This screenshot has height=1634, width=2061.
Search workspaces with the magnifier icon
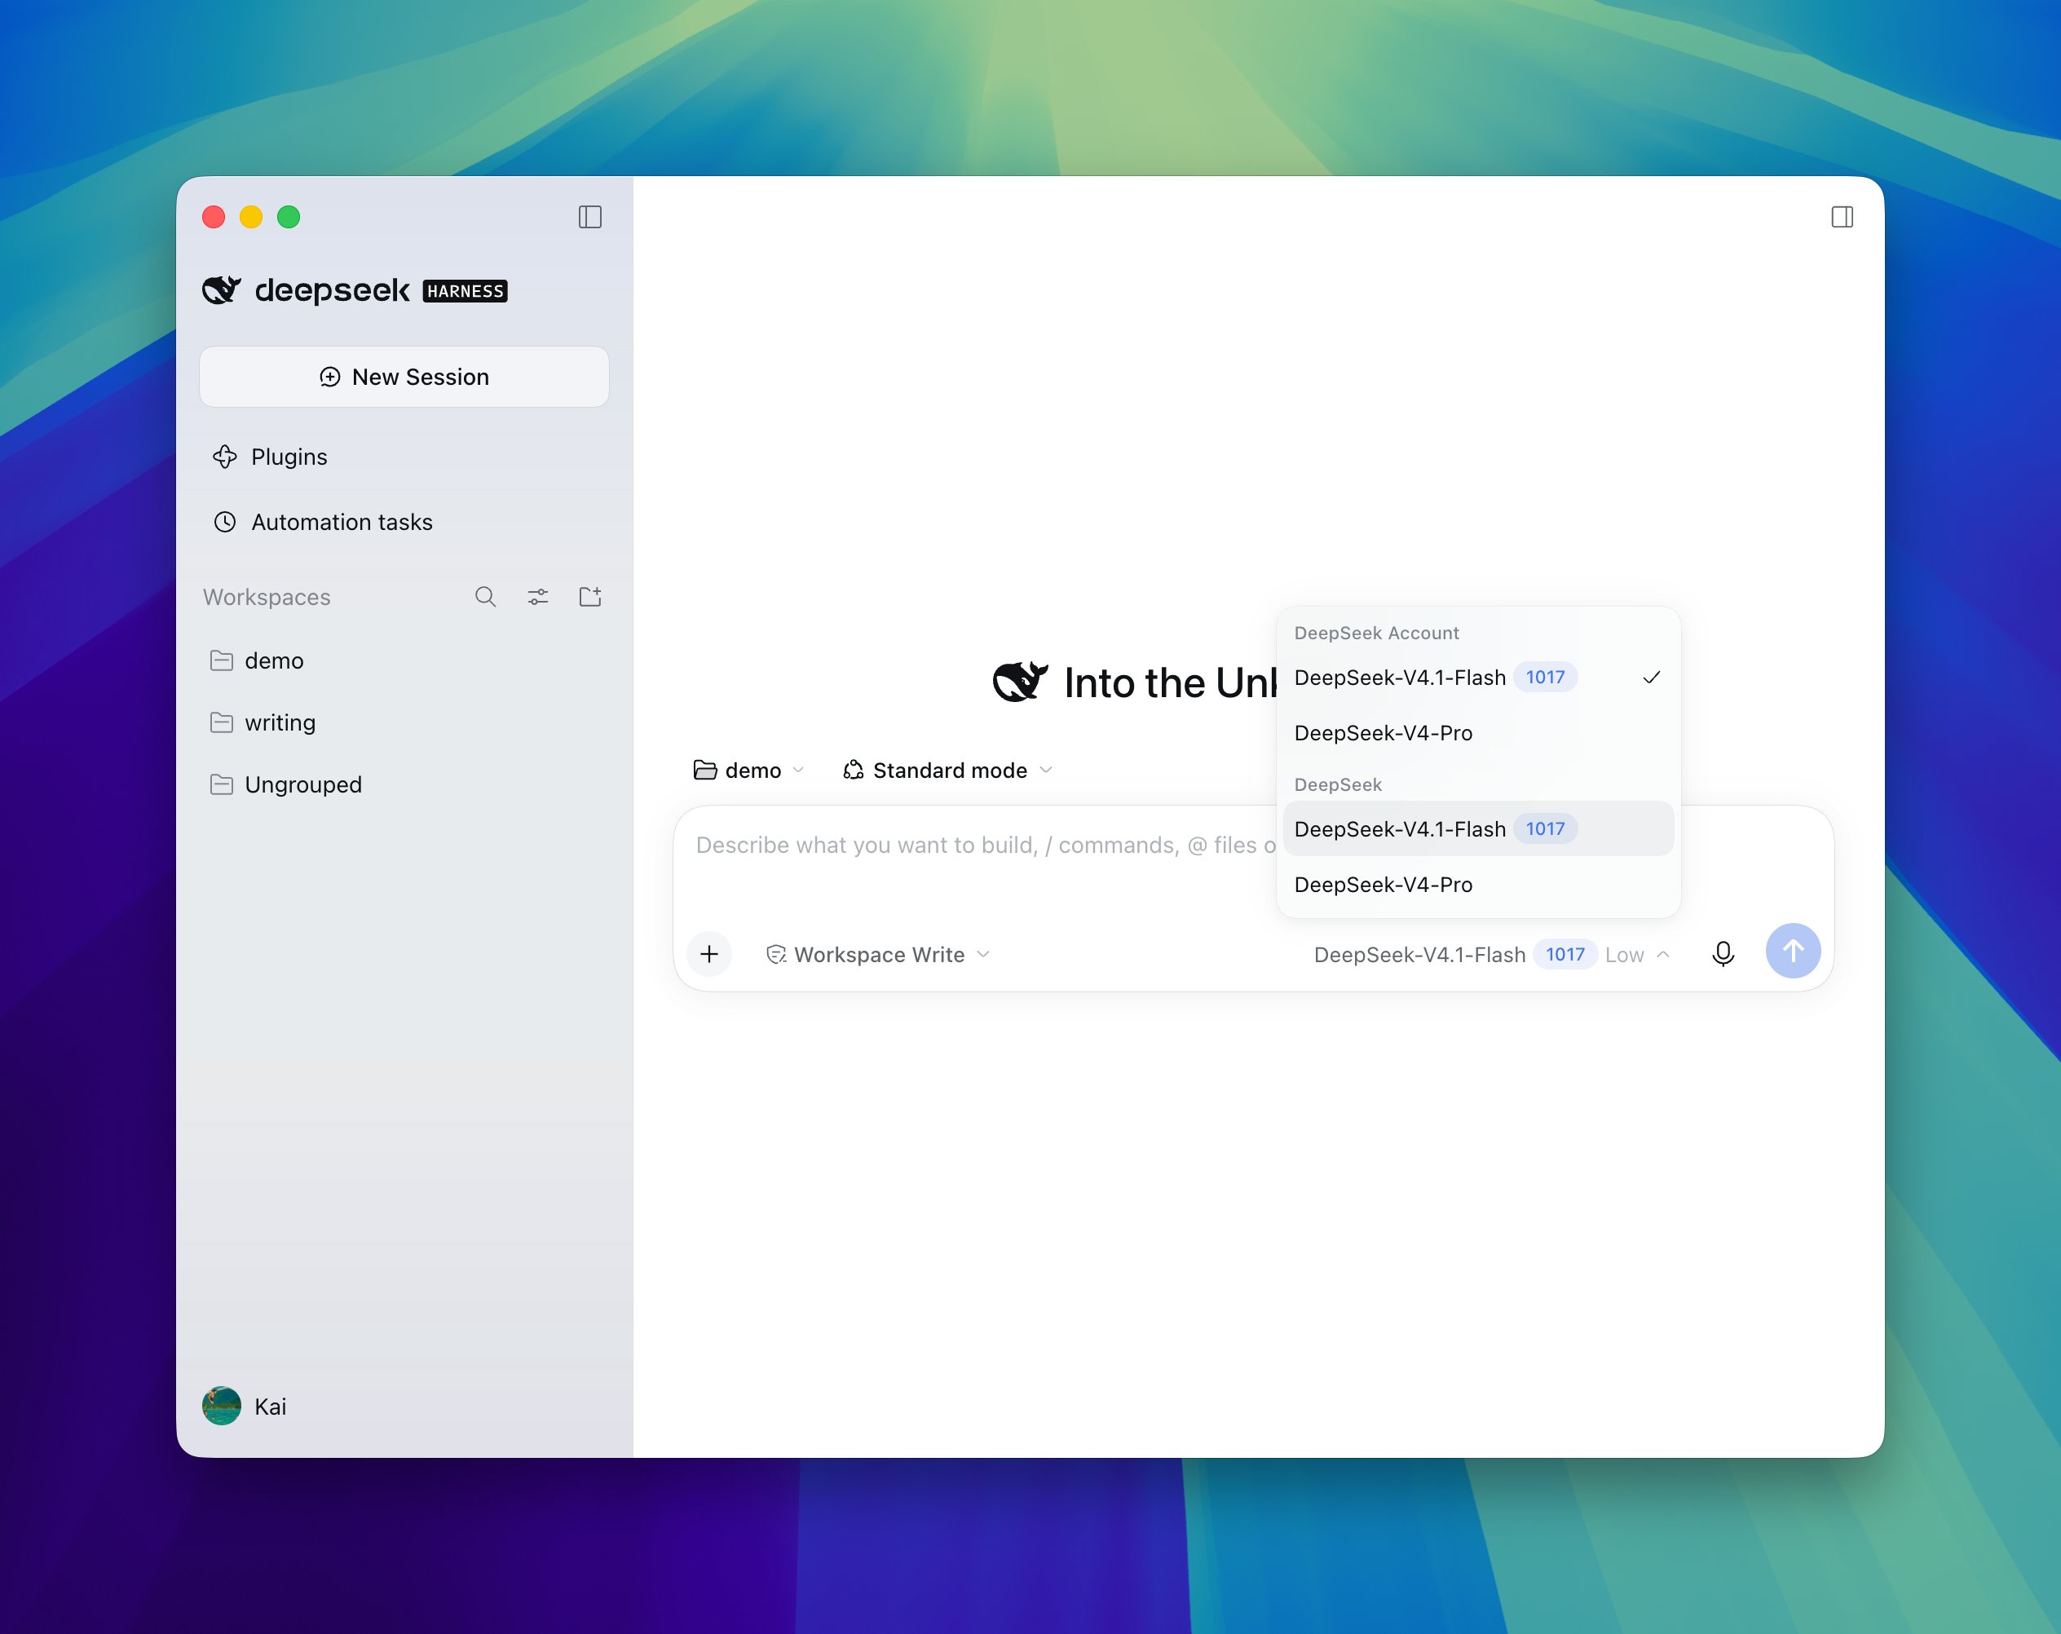coord(486,597)
